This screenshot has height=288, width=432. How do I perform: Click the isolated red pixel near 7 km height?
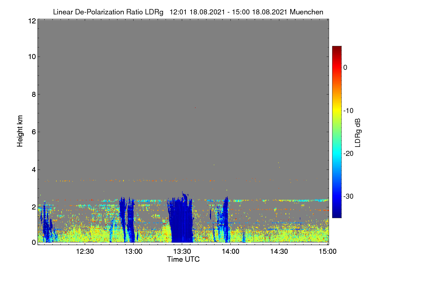195,108
